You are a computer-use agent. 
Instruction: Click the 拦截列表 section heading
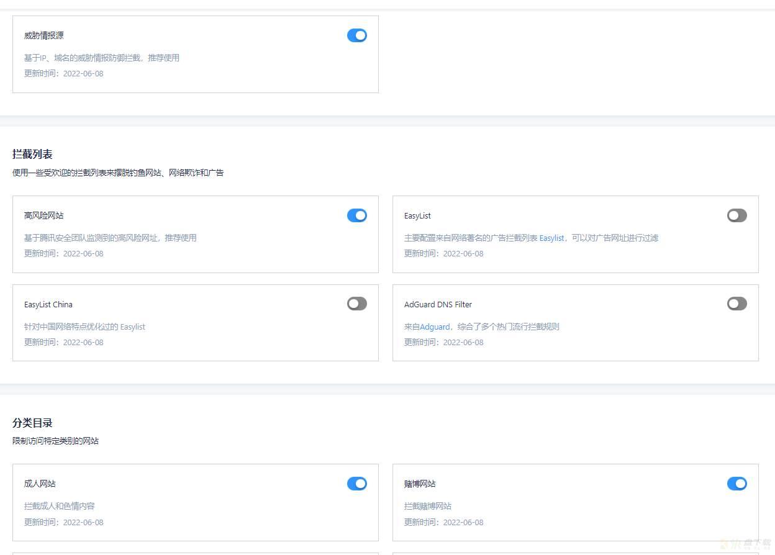click(32, 154)
